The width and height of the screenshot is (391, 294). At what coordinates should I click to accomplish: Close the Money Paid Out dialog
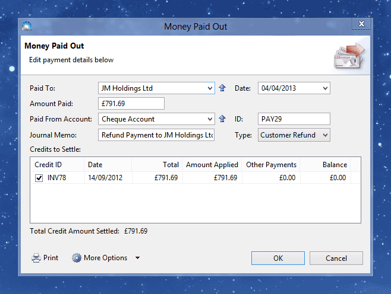pyautogui.click(x=361, y=24)
